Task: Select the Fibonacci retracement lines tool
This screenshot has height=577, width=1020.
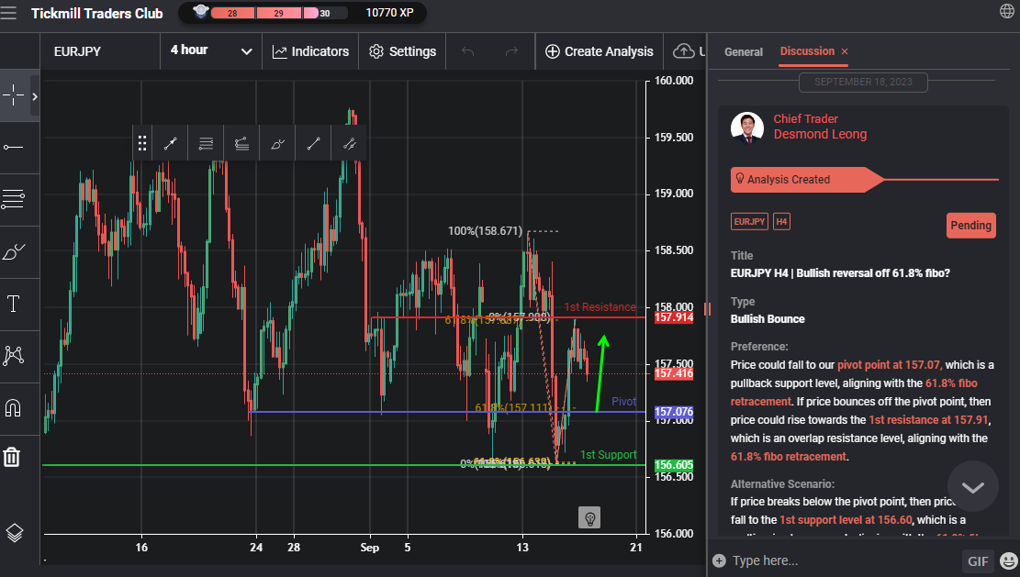Action: click(13, 199)
